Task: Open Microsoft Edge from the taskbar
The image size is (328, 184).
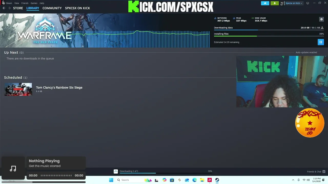Action: 194,180
